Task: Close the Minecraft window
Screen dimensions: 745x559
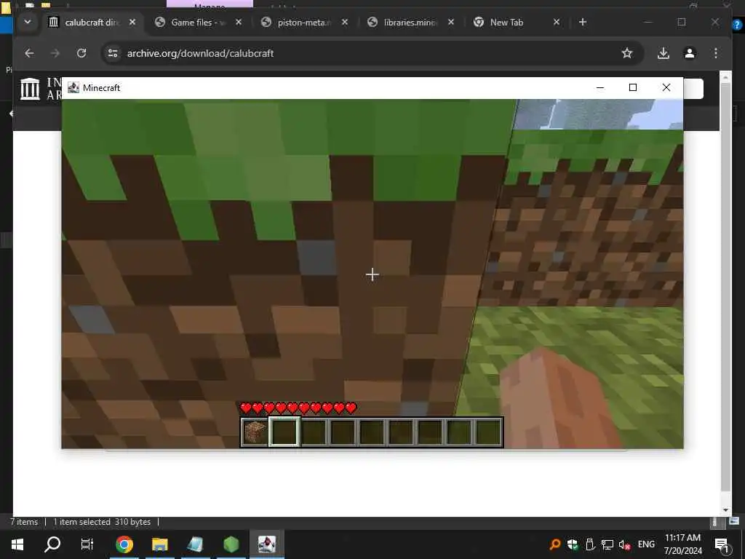Action: (666, 87)
